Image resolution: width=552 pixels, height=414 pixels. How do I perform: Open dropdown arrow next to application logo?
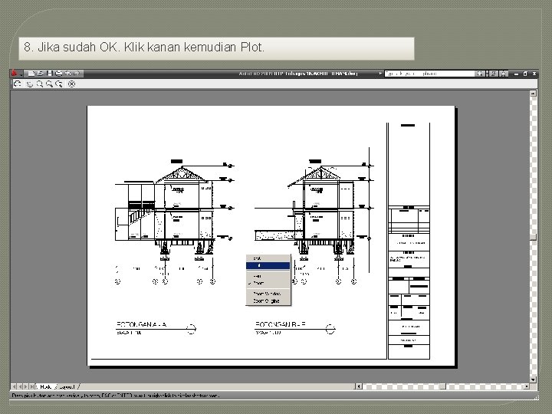point(21,74)
